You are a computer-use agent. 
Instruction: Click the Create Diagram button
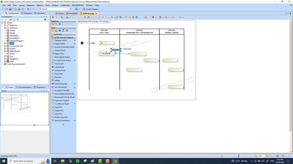coord(91,9)
